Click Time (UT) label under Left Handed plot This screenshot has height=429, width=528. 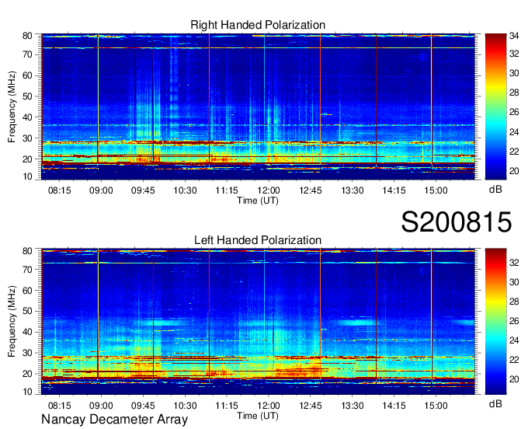(x=258, y=416)
